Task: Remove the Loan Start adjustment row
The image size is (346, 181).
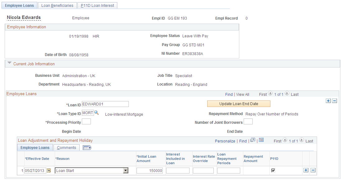Action: (x=313, y=170)
